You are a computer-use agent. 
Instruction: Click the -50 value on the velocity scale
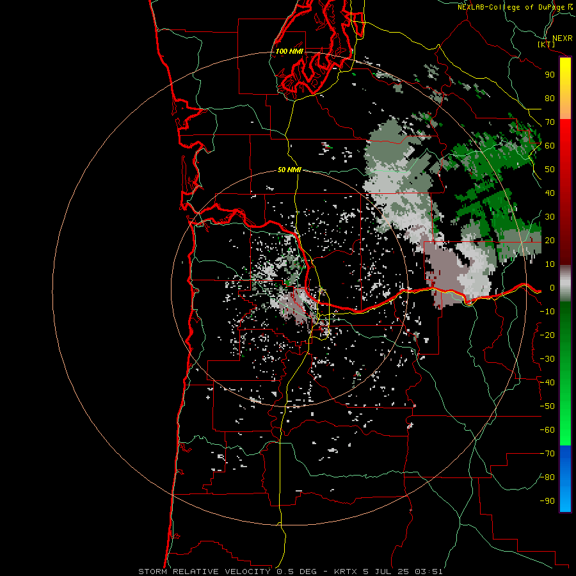pos(547,406)
